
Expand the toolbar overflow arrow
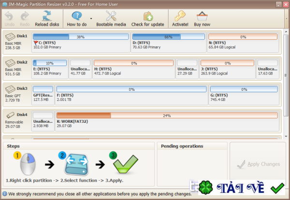(287, 18)
